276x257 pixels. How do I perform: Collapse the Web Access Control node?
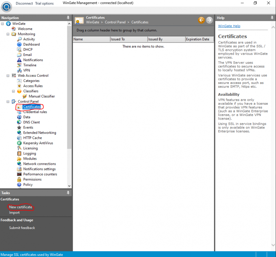click(8, 76)
